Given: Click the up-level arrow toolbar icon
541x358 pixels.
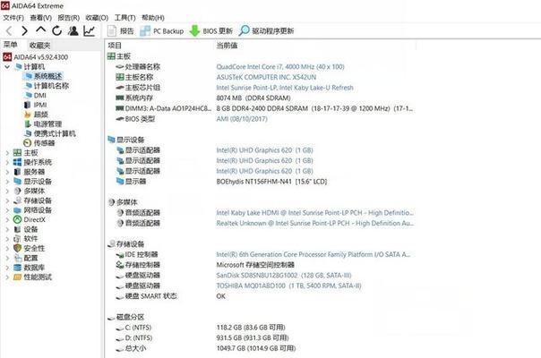Looking at the screenshot, I should pyautogui.click(x=40, y=30).
